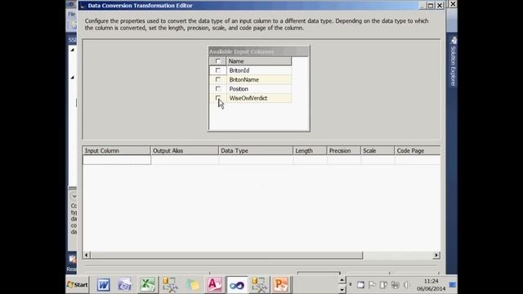Screen dimensions: 523x294
Task: Click the network tray icon
Action: [395, 285]
